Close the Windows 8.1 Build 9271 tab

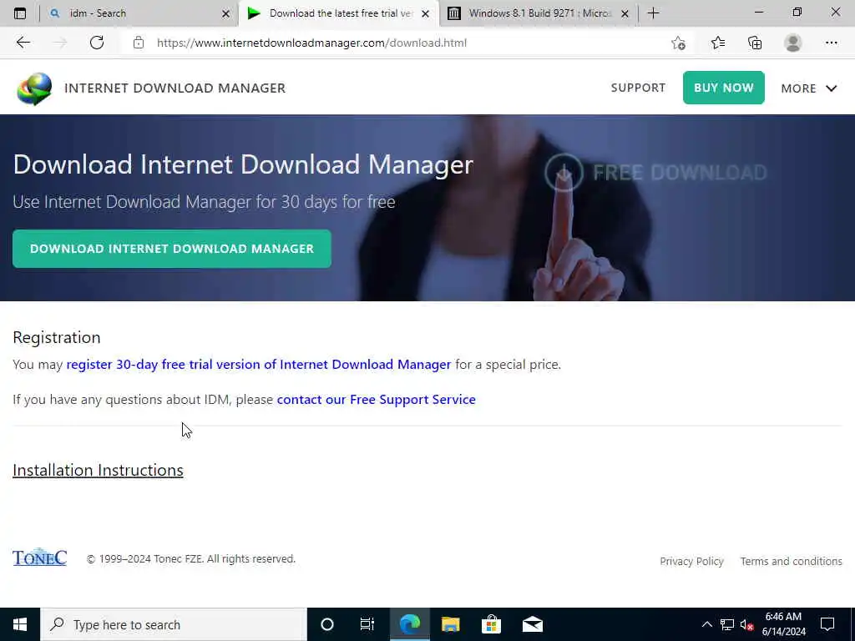[625, 13]
